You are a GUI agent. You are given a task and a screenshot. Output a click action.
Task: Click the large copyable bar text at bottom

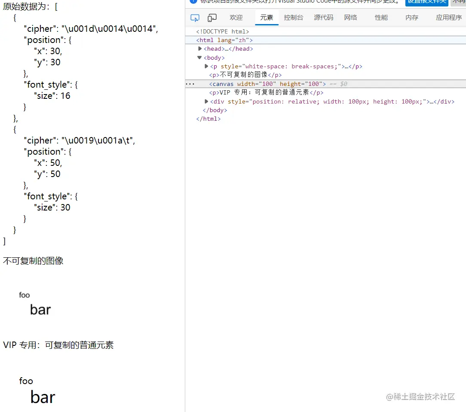point(43,397)
